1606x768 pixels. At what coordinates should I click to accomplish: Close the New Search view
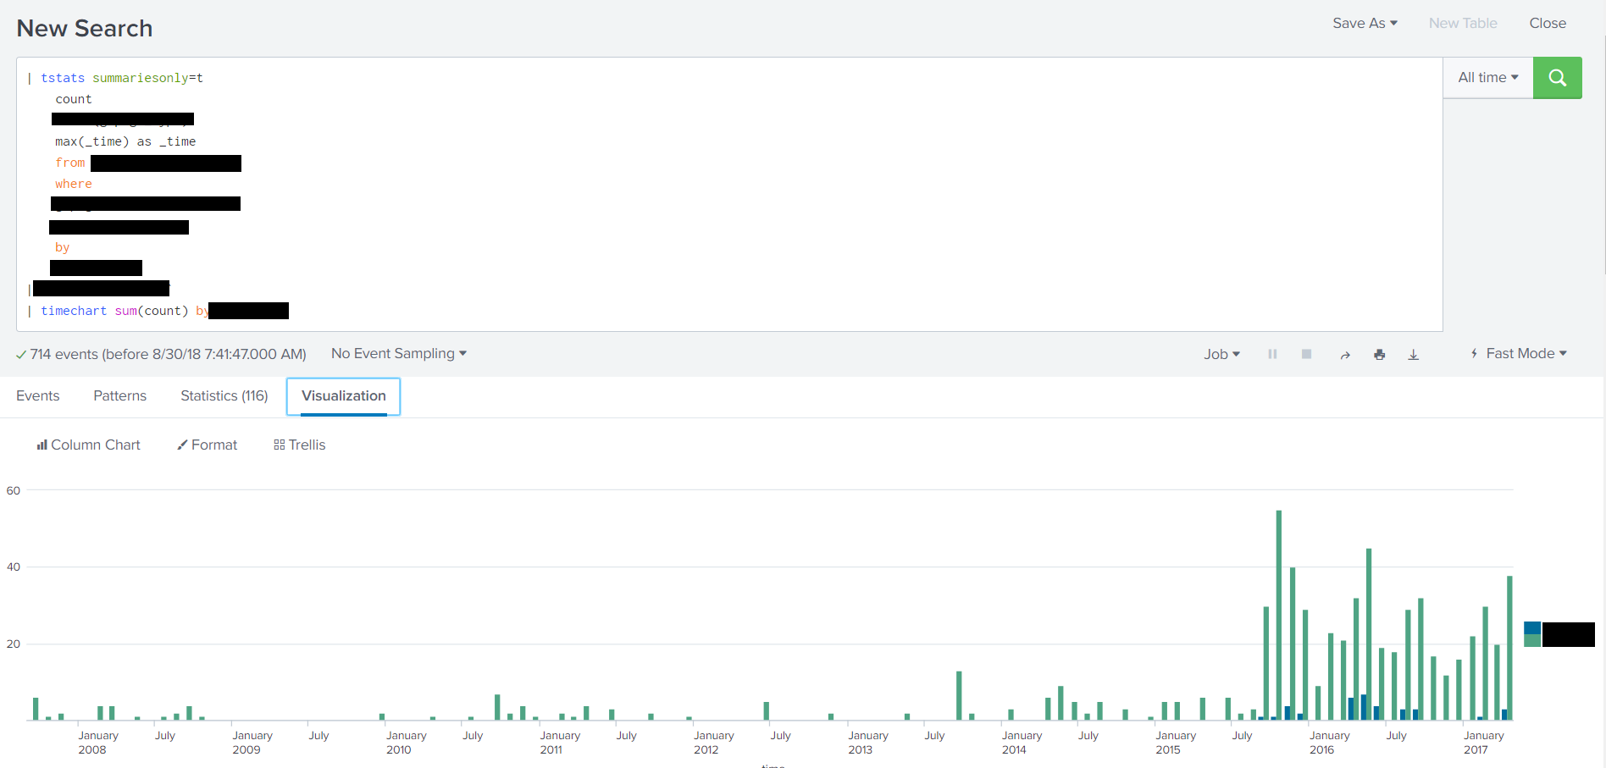pyautogui.click(x=1547, y=23)
